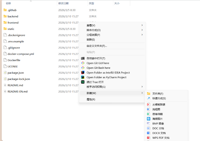Click the new folder icon beside 文件夹(F)
This screenshot has height=141, width=200.
[148, 94]
